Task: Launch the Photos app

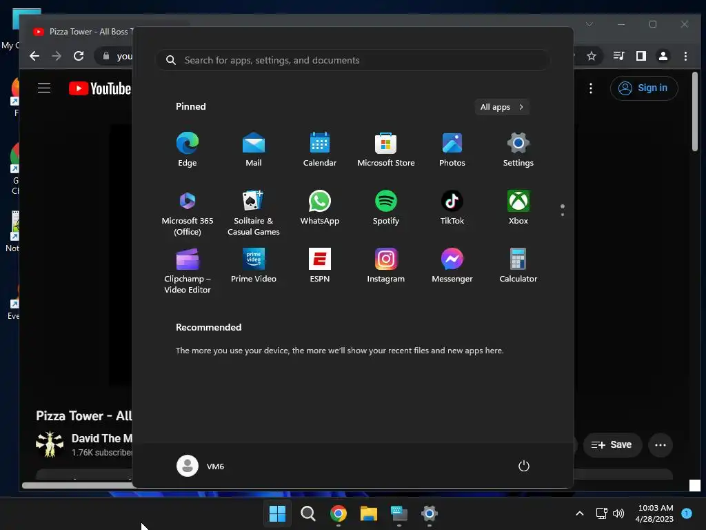Action: (x=452, y=150)
